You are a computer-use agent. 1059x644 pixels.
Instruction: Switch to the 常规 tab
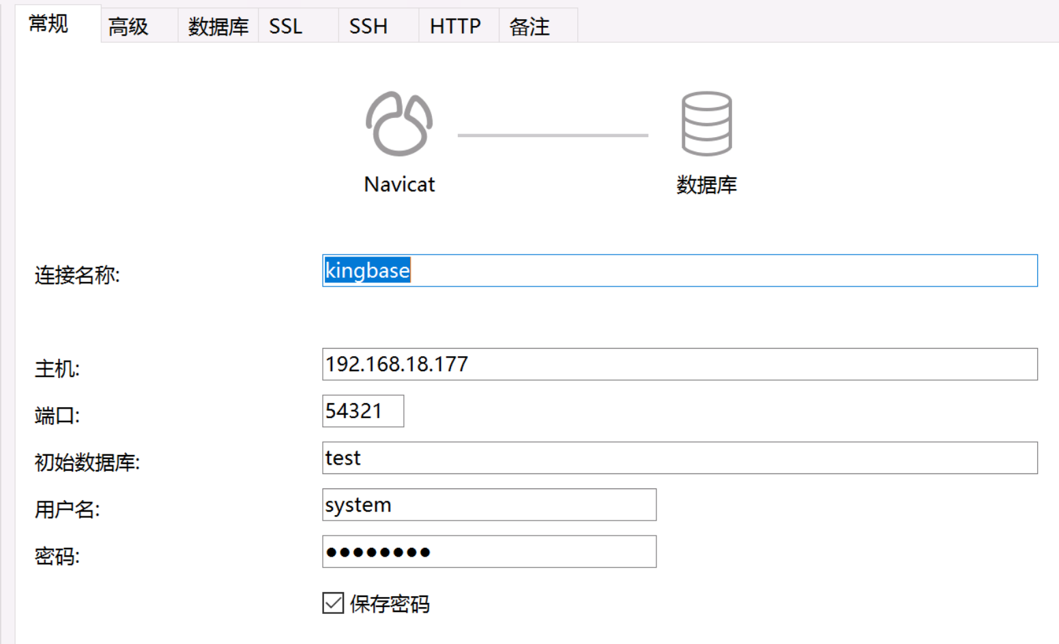click(49, 25)
